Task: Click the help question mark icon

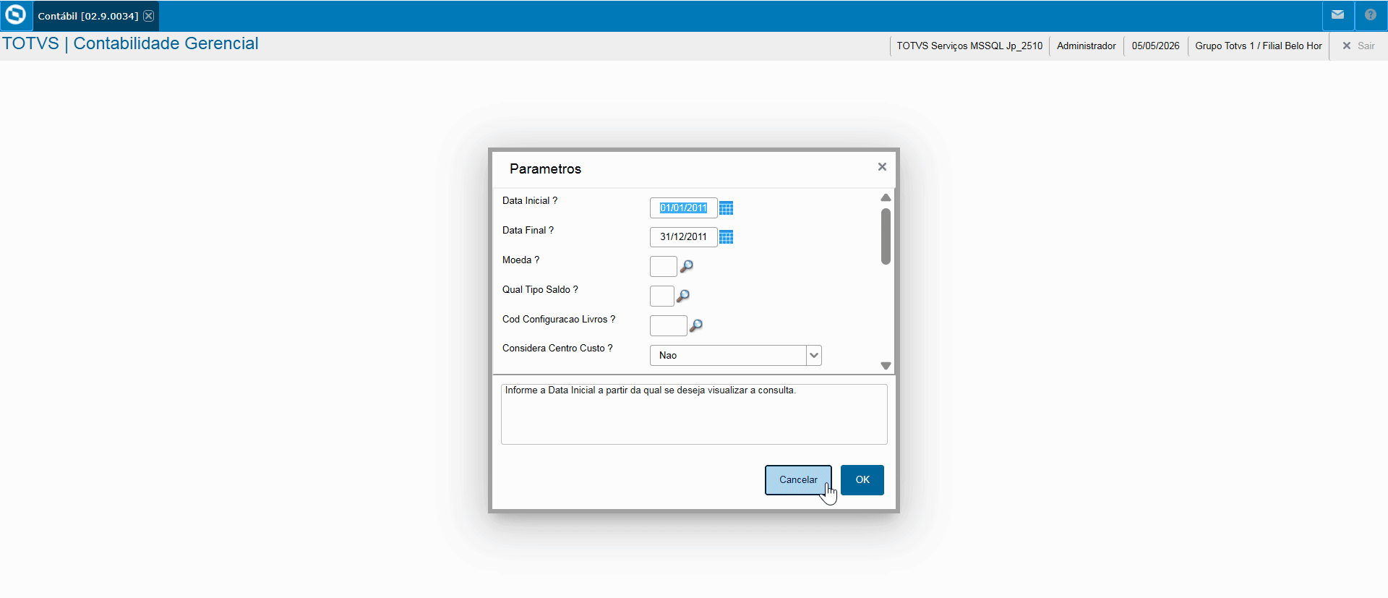Action: tap(1371, 15)
